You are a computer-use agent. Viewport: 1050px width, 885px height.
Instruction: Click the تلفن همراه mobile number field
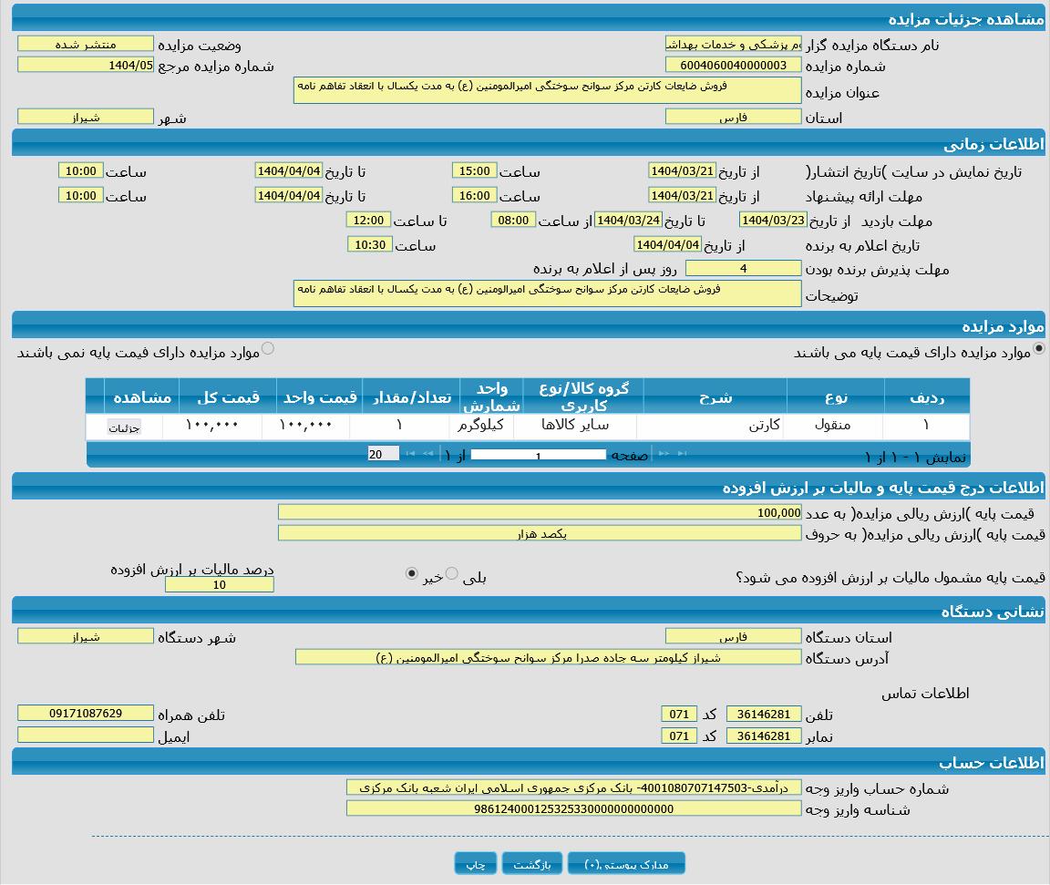[85, 714]
